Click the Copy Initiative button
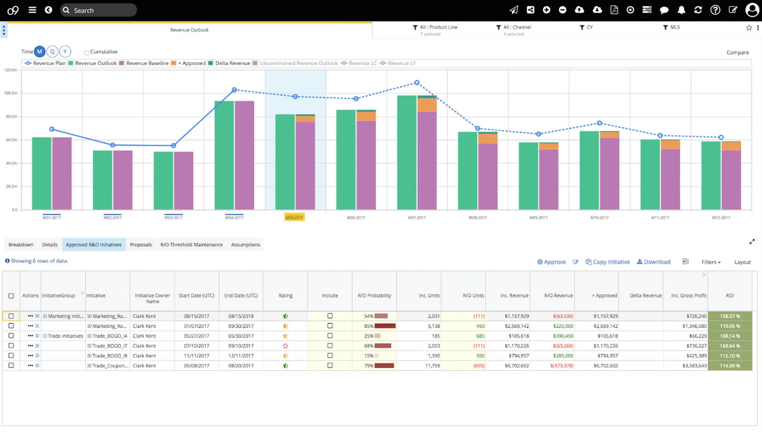 pyautogui.click(x=608, y=262)
